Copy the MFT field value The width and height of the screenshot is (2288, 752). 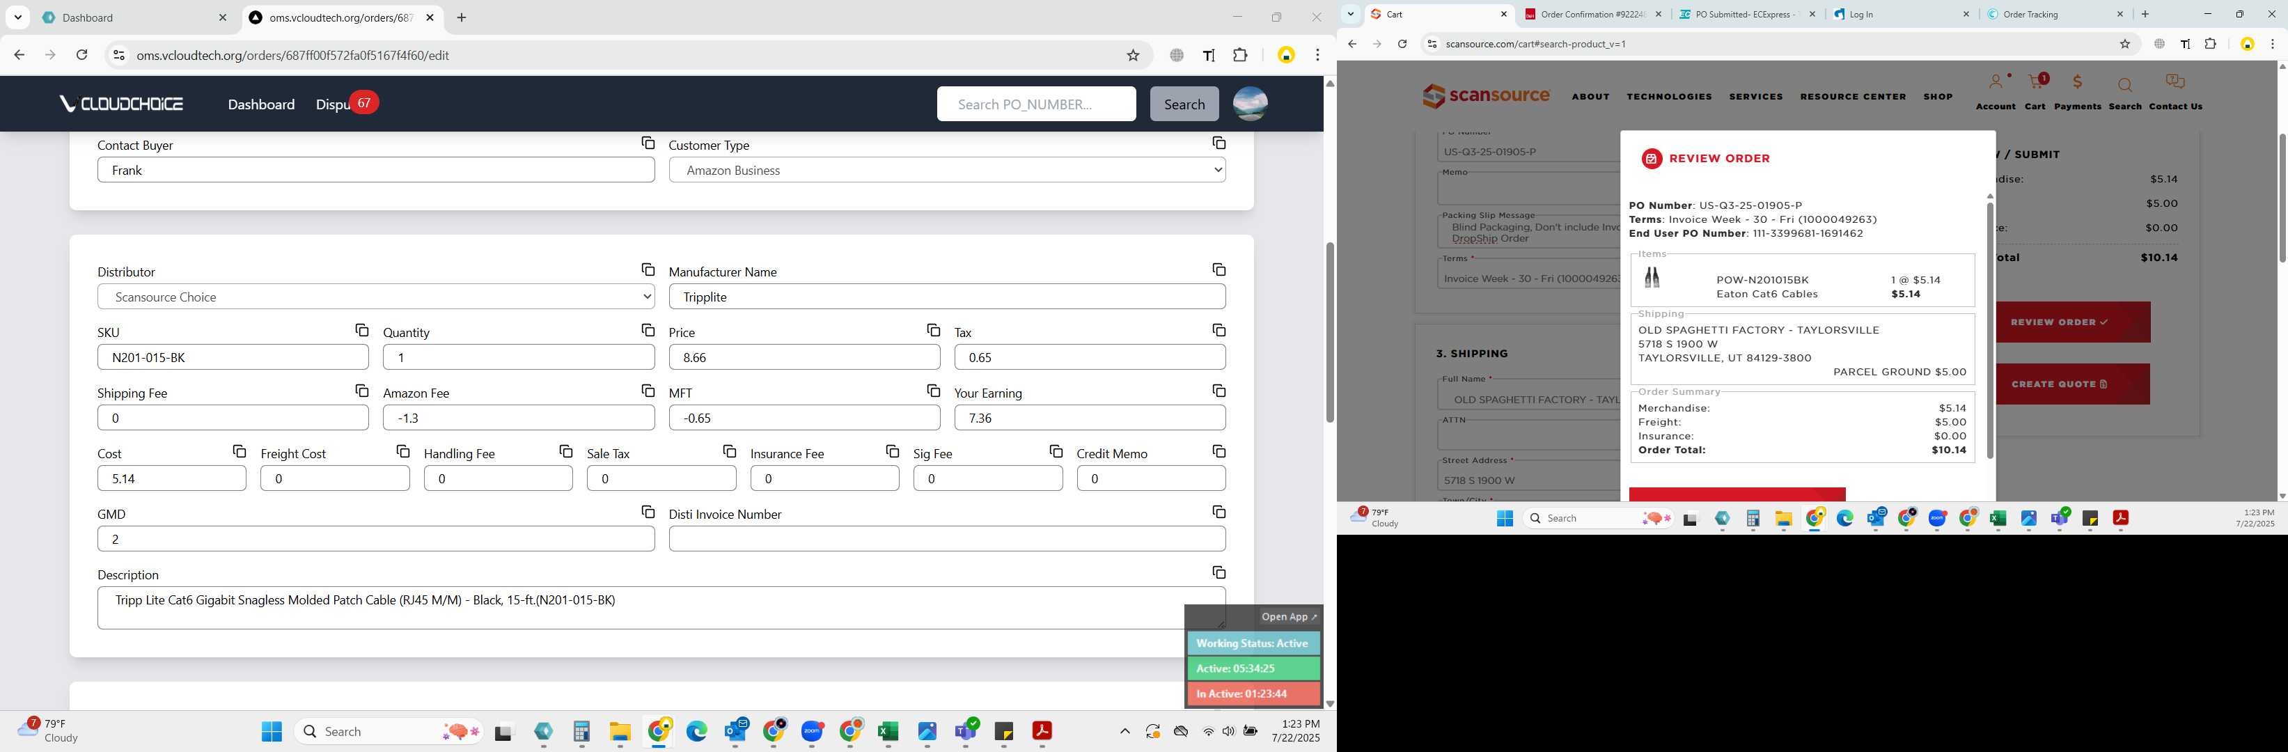tap(932, 391)
